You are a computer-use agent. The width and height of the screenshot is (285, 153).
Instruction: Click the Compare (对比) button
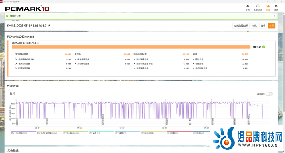pyautogui.click(x=254, y=26)
